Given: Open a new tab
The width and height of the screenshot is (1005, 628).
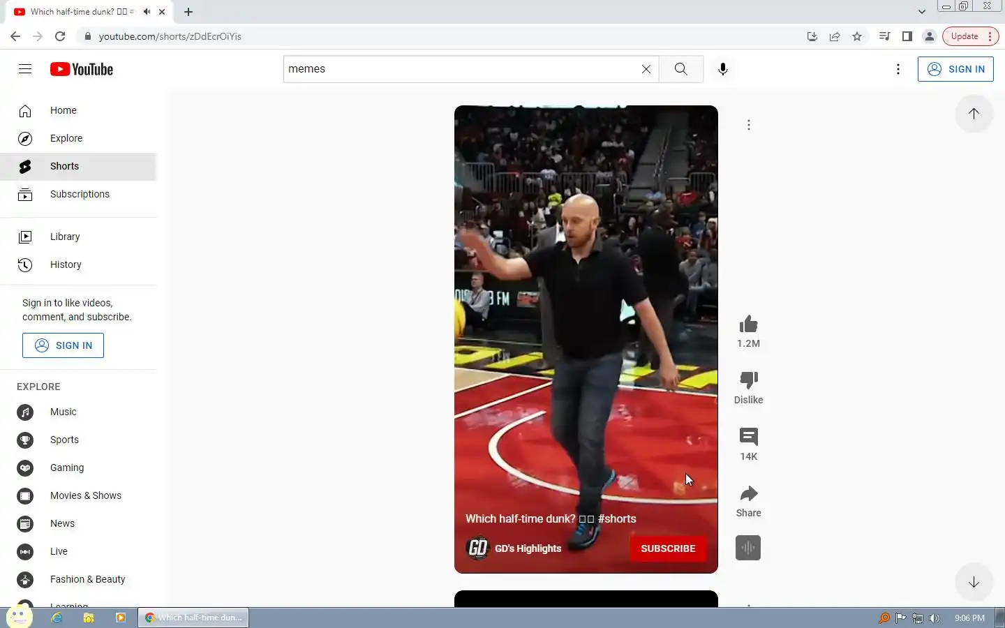Looking at the screenshot, I should point(188,12).
